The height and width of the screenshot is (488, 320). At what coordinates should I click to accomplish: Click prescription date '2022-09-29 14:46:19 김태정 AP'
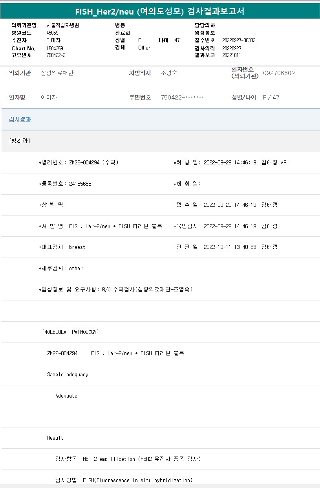tap(245, 162)
